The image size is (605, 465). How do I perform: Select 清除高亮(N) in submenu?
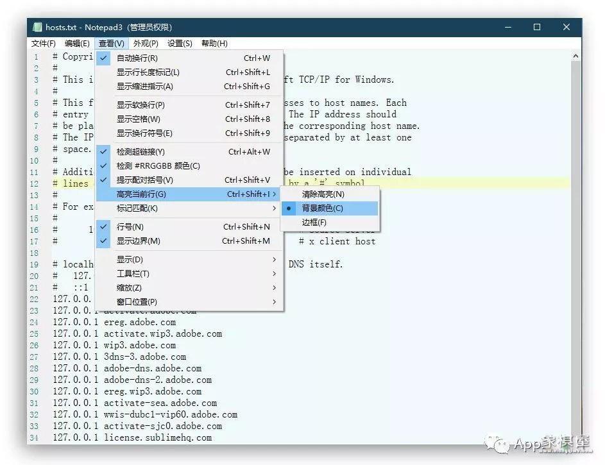[330, 194]
